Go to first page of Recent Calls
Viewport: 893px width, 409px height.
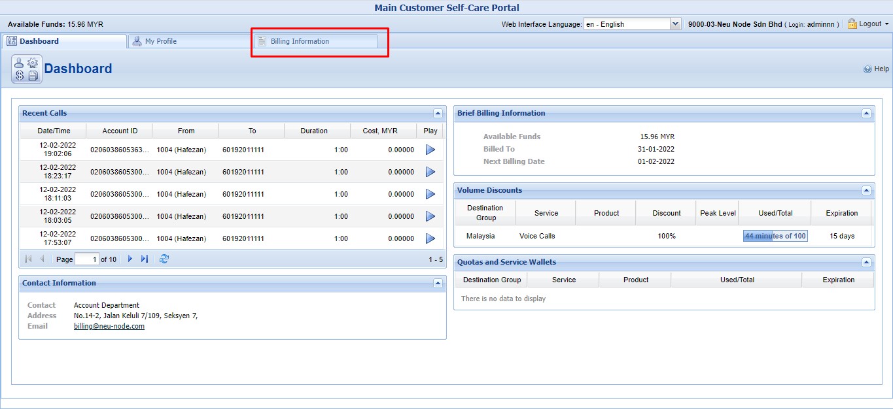click(x=28, y=259)
